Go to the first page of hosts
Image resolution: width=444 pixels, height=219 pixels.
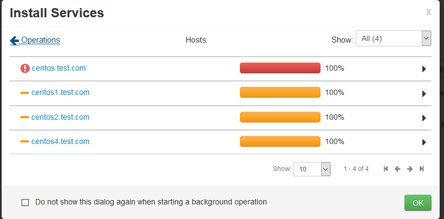386,169
